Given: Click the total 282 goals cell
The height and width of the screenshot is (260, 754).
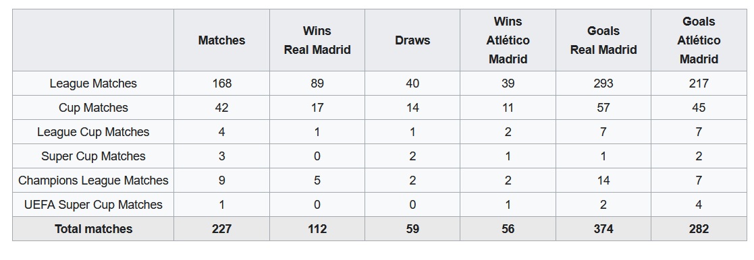Looking at the screenshot, I should [x=699, y=229].
